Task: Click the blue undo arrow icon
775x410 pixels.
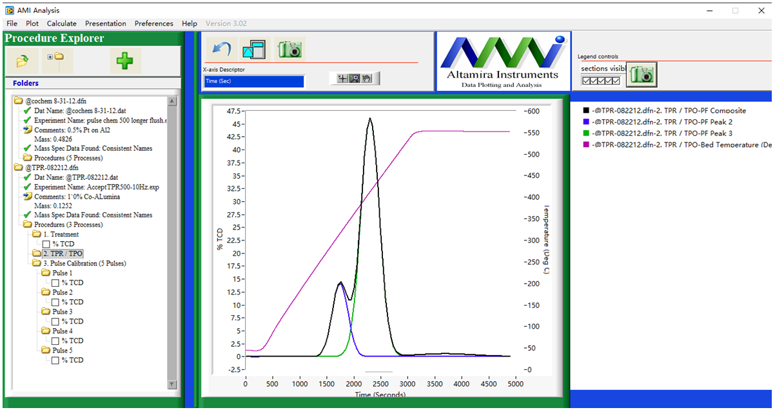Action: click(x=221, y=50)
